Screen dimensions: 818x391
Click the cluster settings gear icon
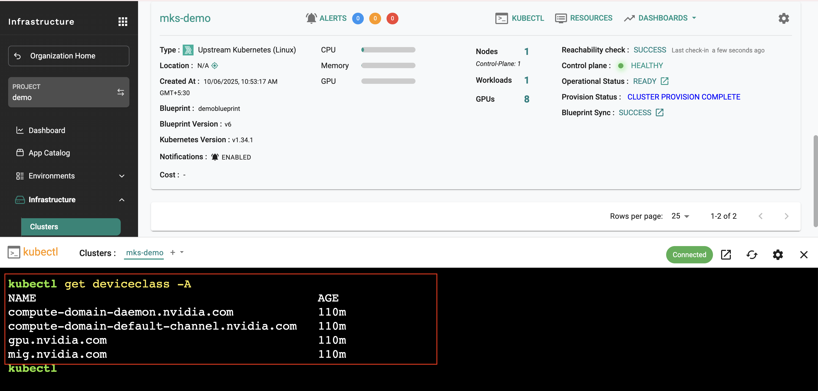783,18
